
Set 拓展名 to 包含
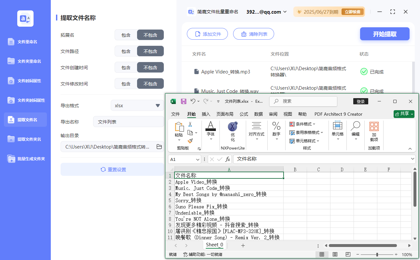coord(126,35)
